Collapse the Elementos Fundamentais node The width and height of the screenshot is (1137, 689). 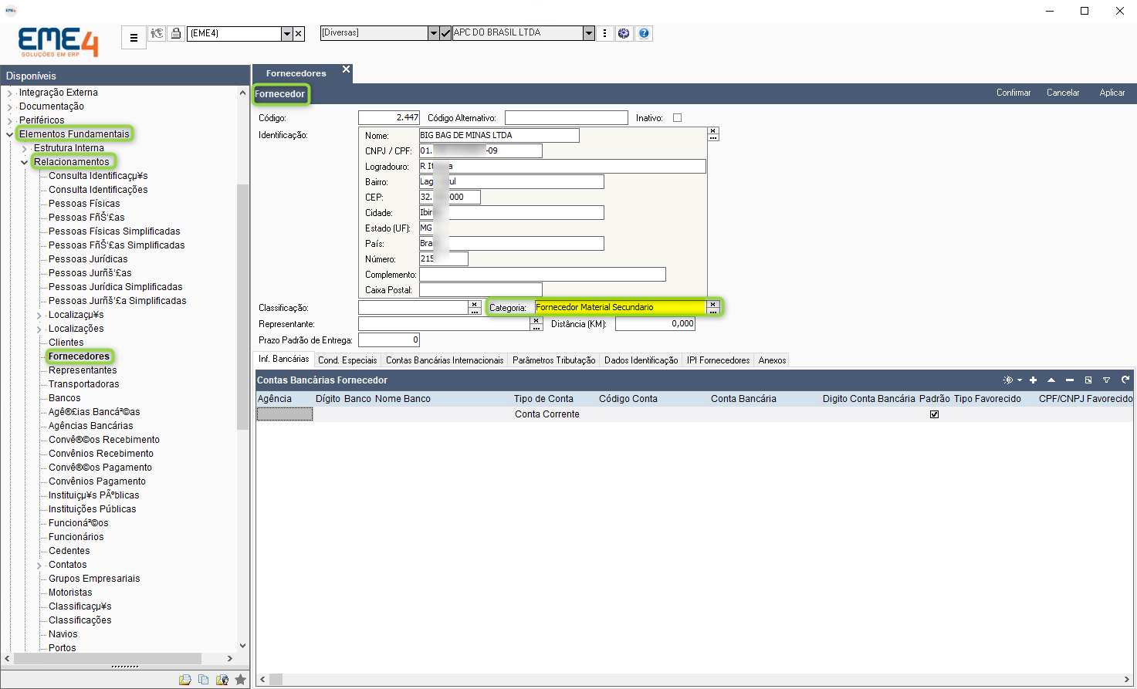tap(10, 134)
